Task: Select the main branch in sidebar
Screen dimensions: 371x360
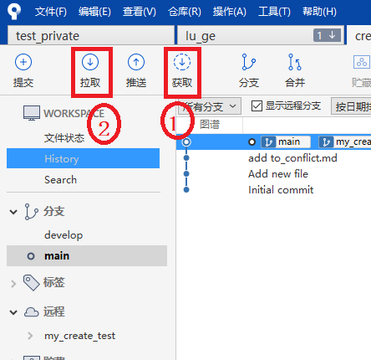Action: 87,255
